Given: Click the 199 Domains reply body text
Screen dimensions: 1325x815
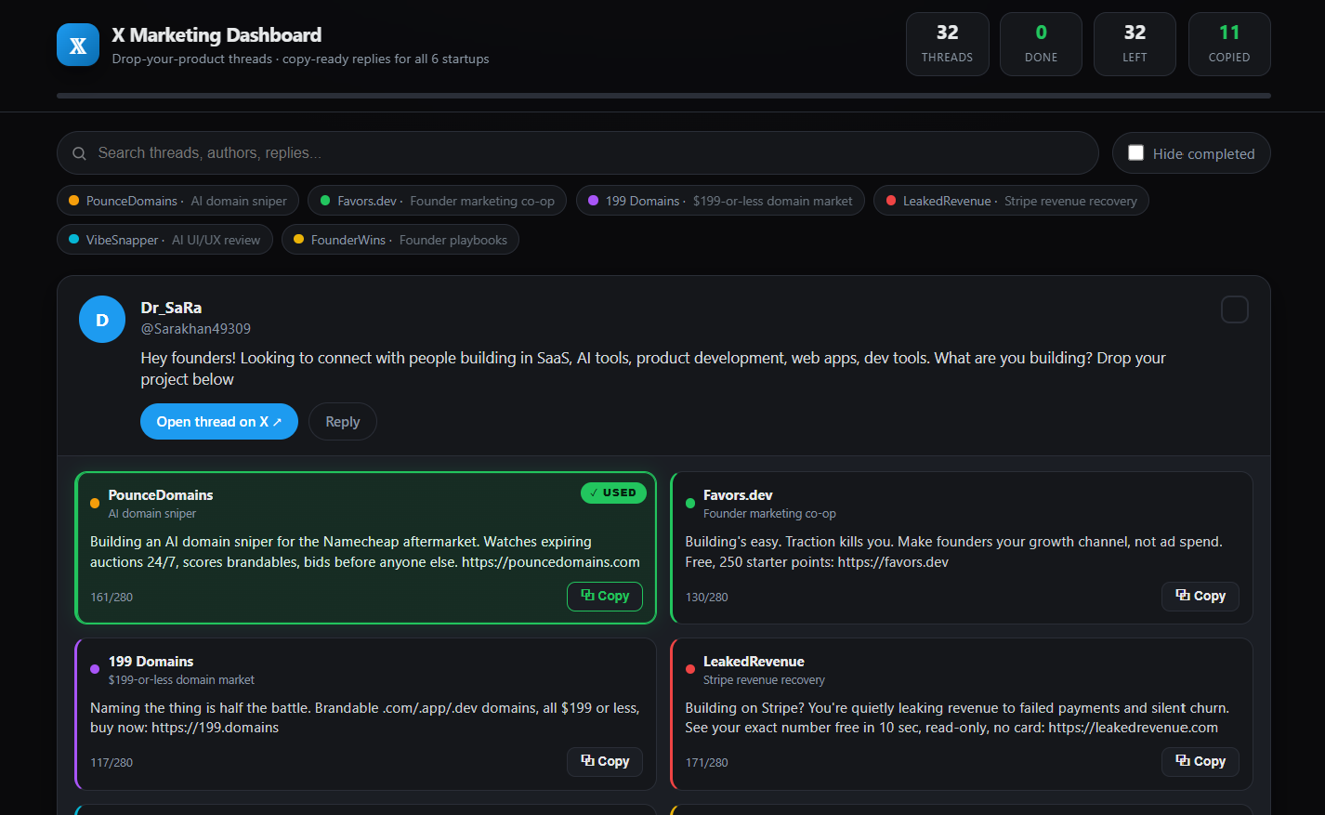Looking at the screenshot, I should click(365, 717).
